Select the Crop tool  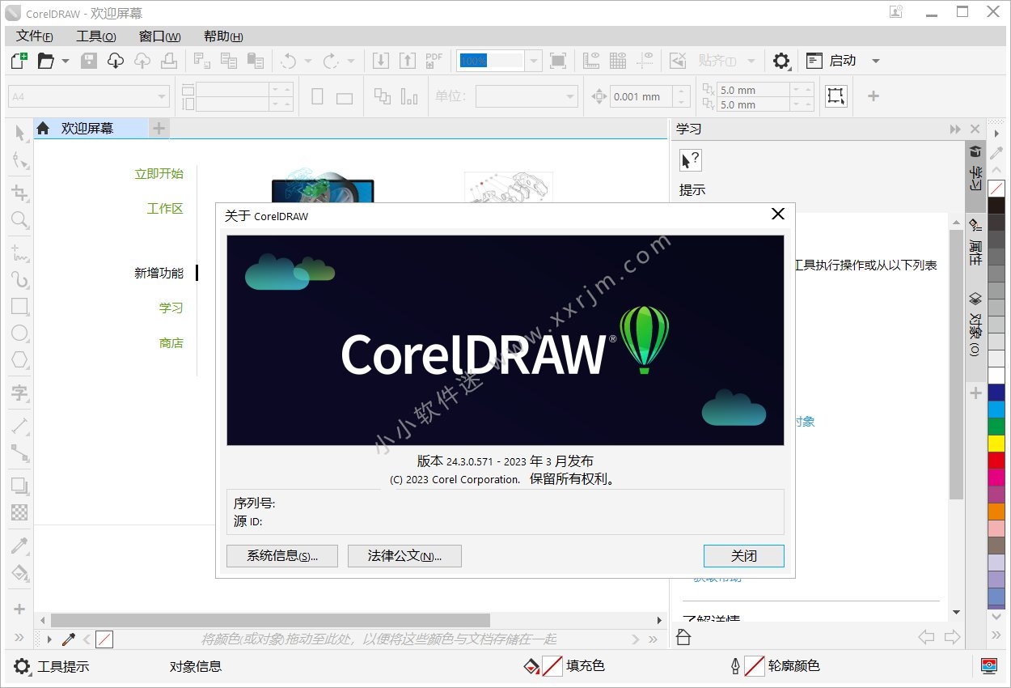pyautogui.click(x=19, y=193)
